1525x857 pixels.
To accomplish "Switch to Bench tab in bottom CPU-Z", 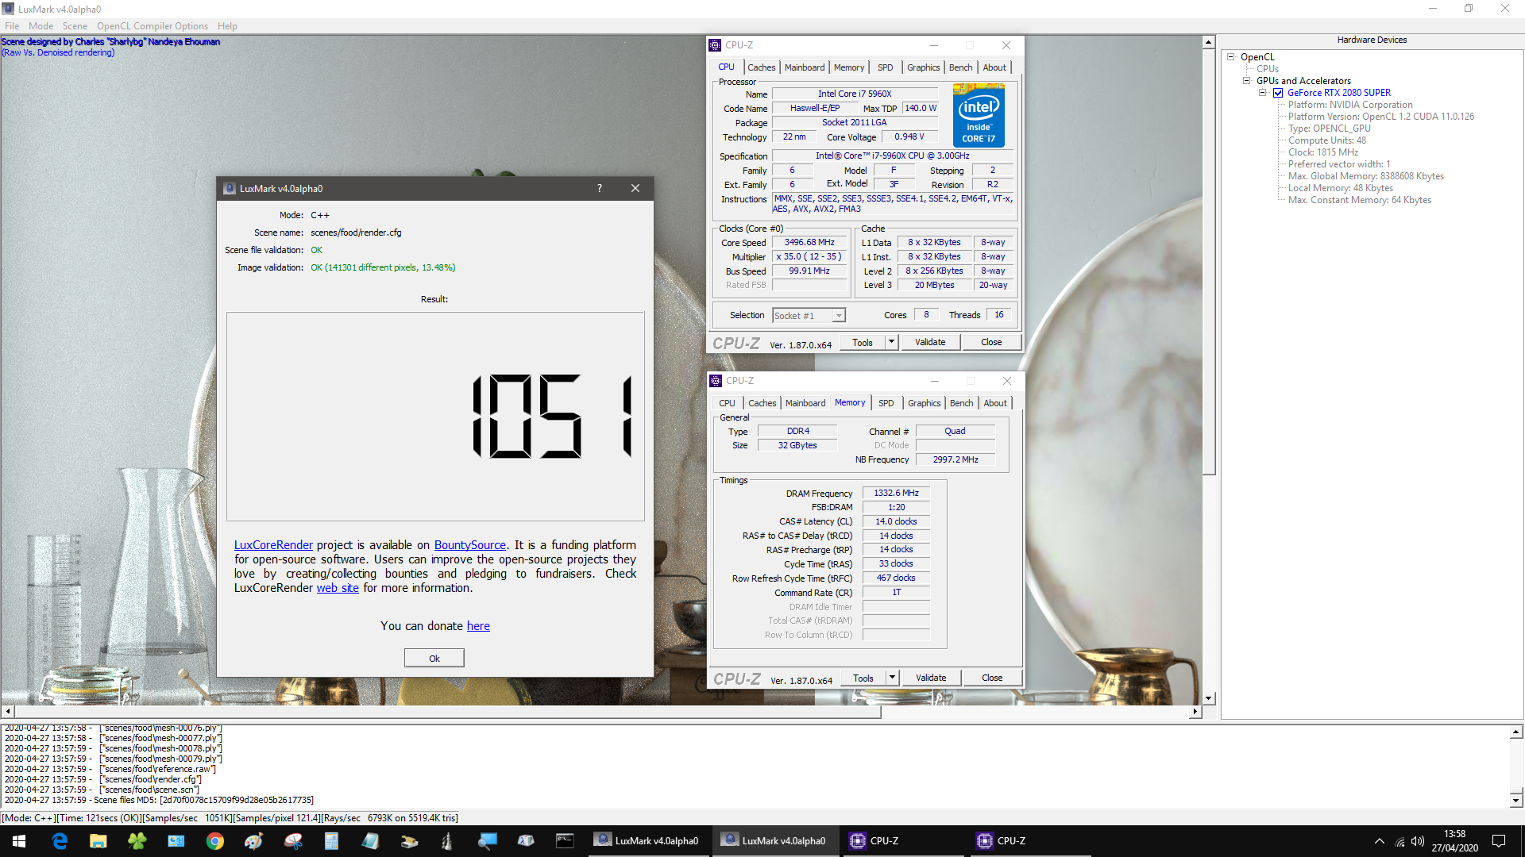I will point(962,403).
